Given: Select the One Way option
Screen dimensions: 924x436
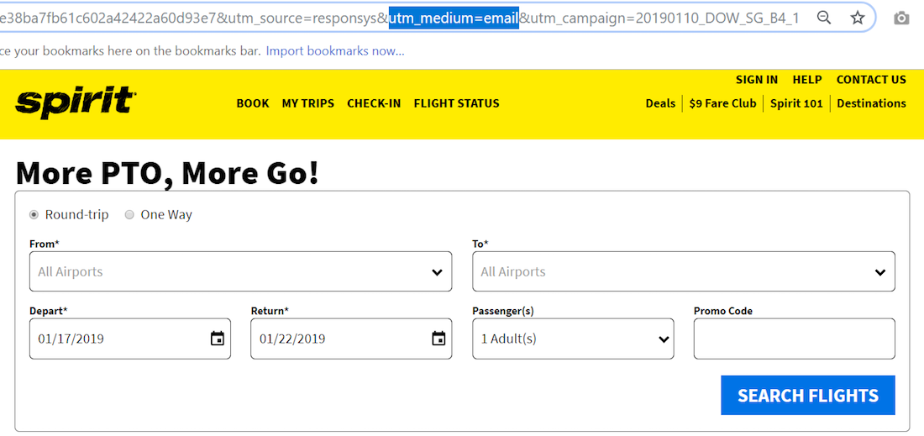Looking at the screenshot, I should [130, 215].
